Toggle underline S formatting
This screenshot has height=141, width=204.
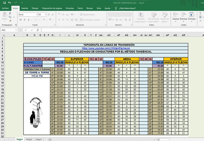28,20
